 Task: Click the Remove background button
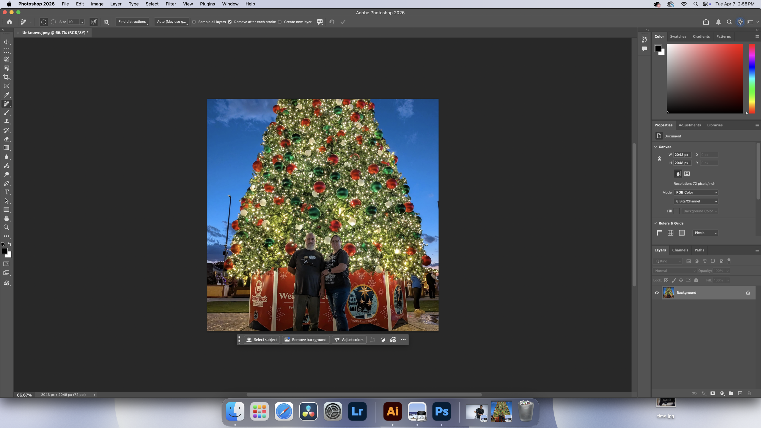[x=306, y=340]
